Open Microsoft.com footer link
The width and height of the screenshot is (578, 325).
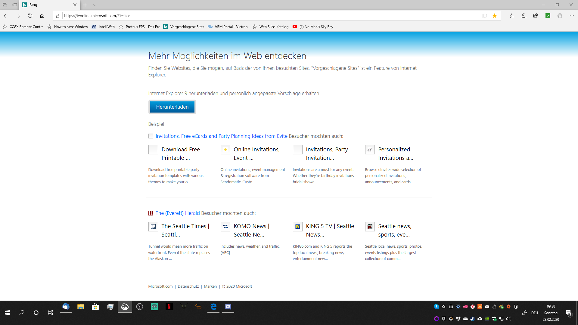coord(160,286)
